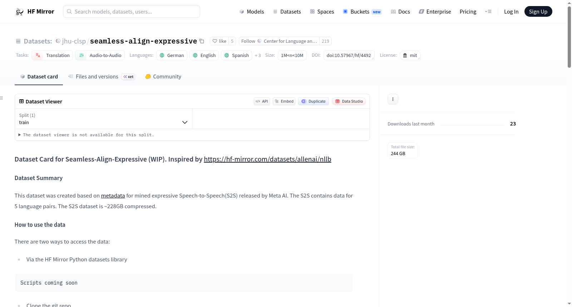This screenshot has width=572, height=307.
Task: Open the left sidebar table of contents icon
Action: 2,98
